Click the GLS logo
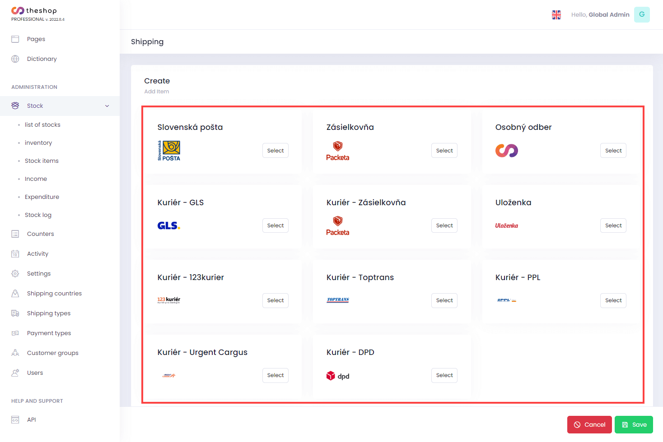The image size is (663, 442). (169, 226)
